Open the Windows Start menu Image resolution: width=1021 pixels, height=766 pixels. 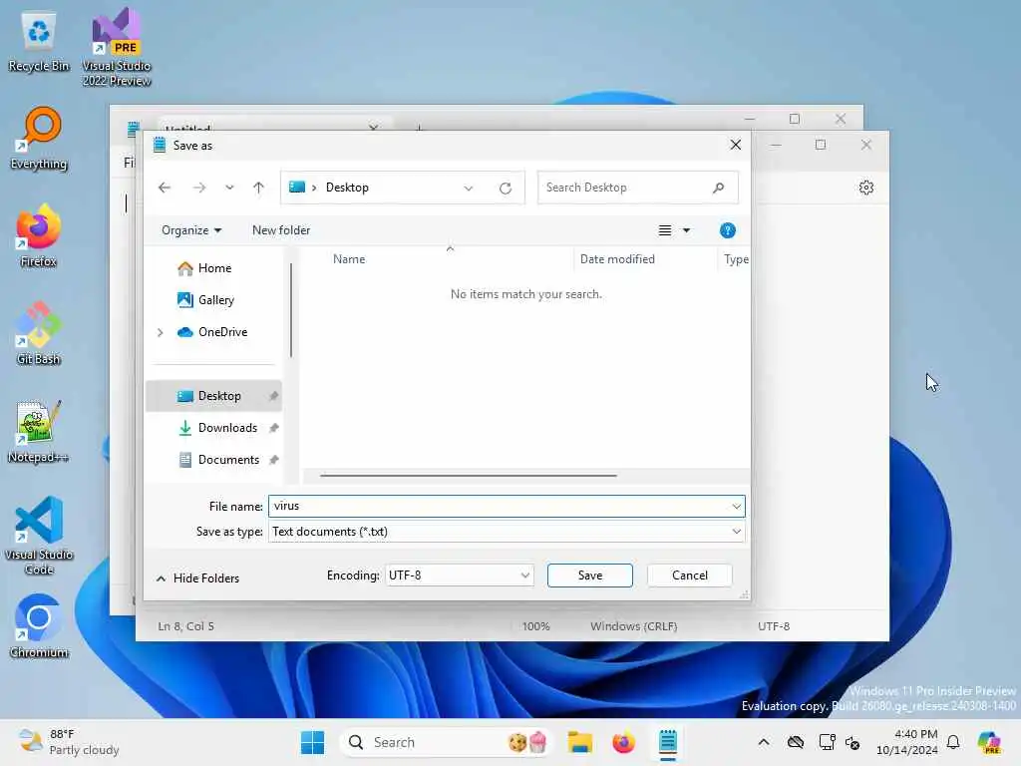(312, 742)
